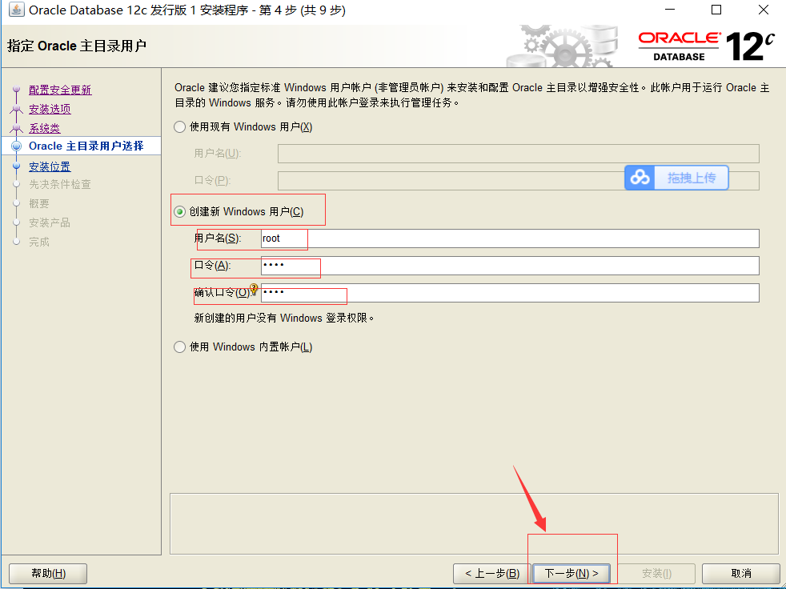
Task: Click the 拖拽上传 cloud upload widget
Action: tap(676, 178)
